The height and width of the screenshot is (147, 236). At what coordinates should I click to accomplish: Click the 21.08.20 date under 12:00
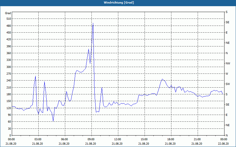117,144
